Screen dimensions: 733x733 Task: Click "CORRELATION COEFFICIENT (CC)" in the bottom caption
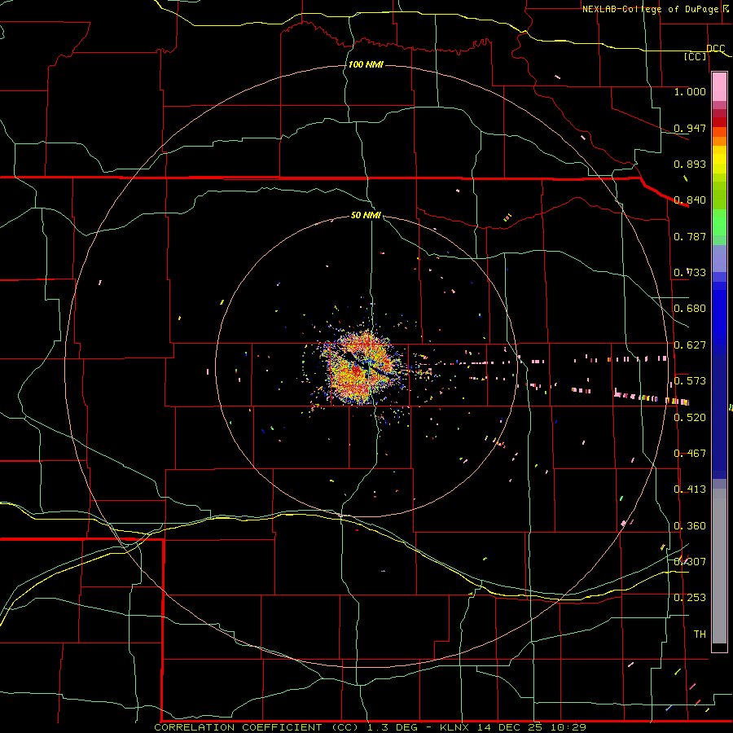[x=258, y=727]
